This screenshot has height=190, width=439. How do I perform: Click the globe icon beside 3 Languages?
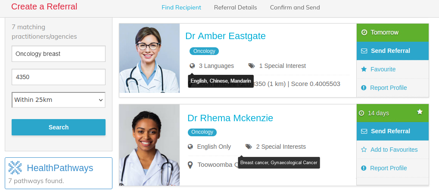point(192,66)
